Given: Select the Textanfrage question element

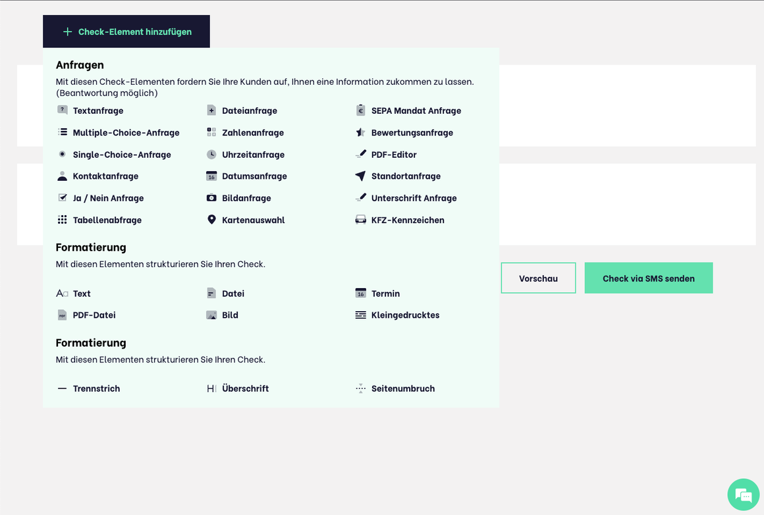Looking at the screenshot, I should pos(97,110).
